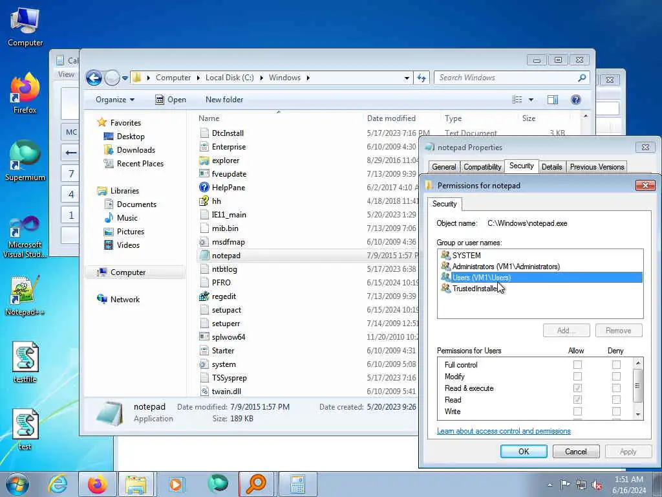Select Security tab in Permissions dialog

click(x=445, y=204)
